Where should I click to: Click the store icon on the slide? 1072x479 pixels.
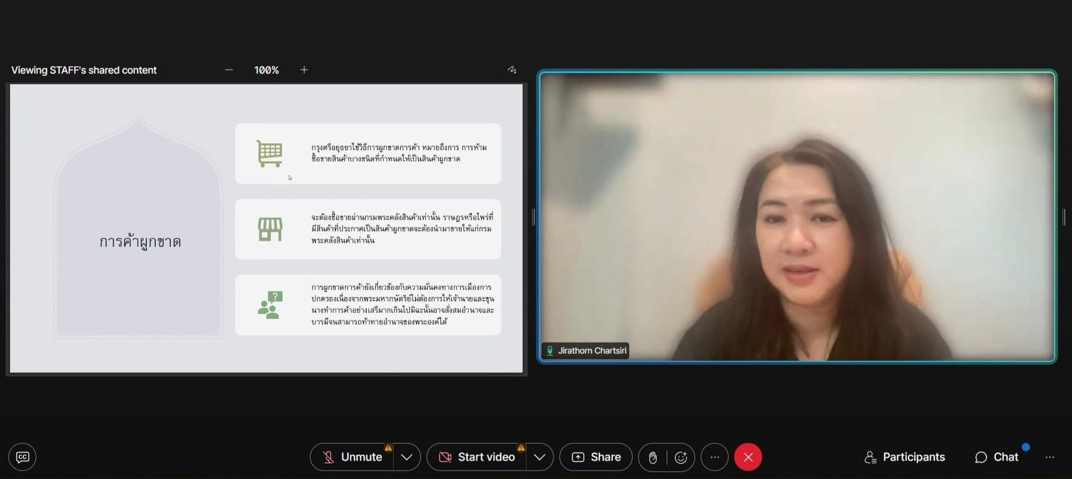(270, 229)
